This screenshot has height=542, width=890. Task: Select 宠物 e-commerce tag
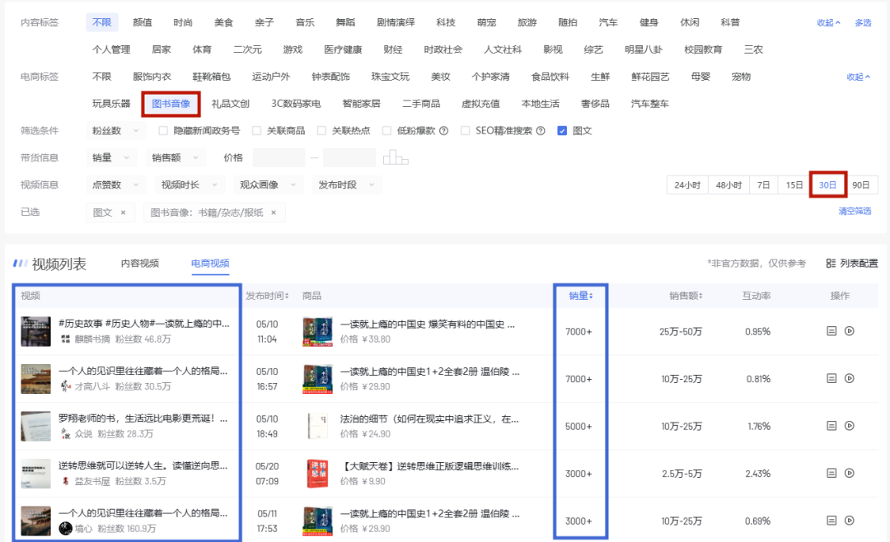click(x=741, y=77)
